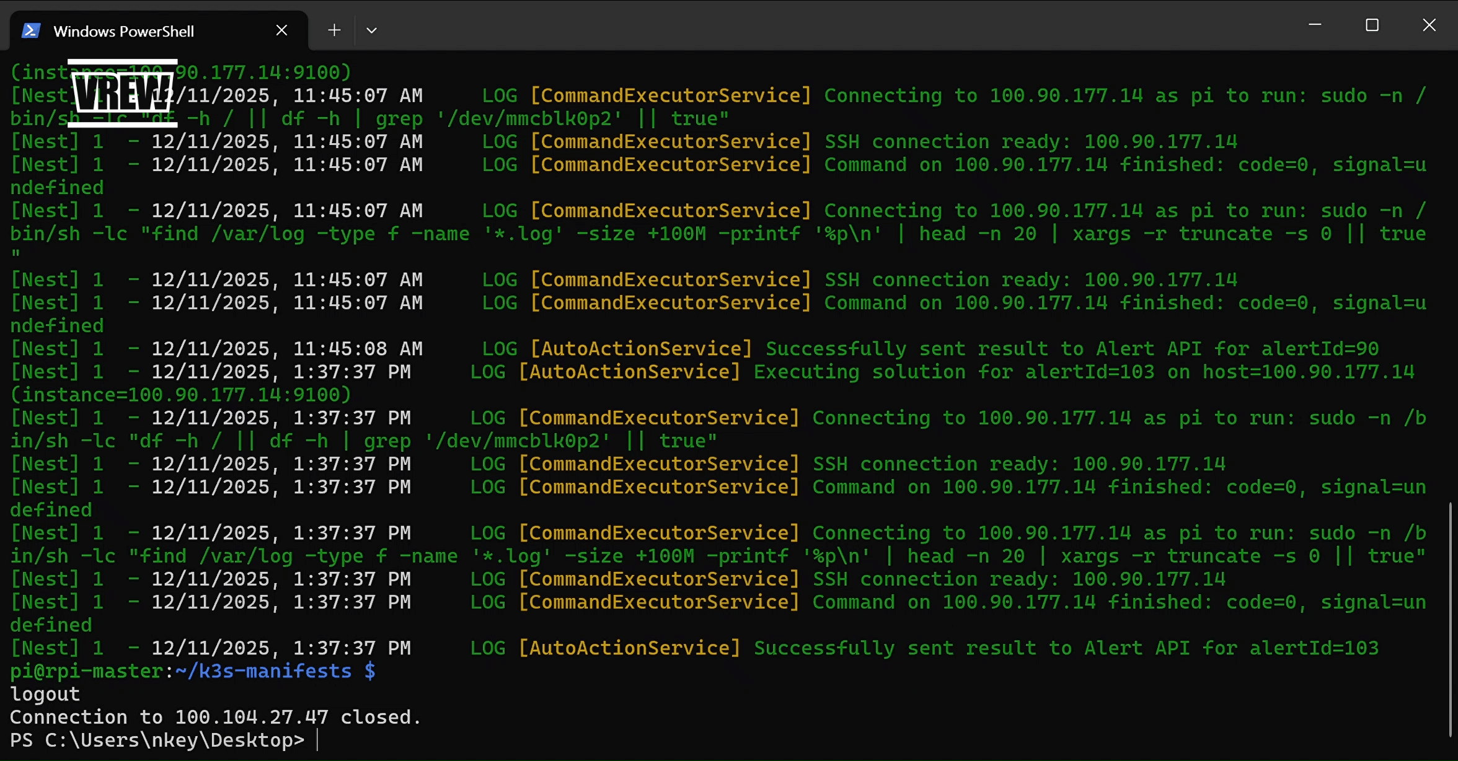Click the window close icon
1458x761 pixels.
pyautogui.click(x=1429, y=25)
